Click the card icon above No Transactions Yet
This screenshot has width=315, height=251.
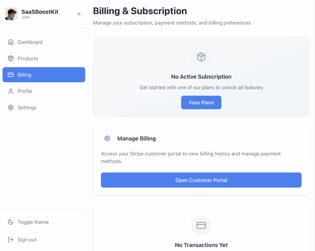tap(201, 225)
